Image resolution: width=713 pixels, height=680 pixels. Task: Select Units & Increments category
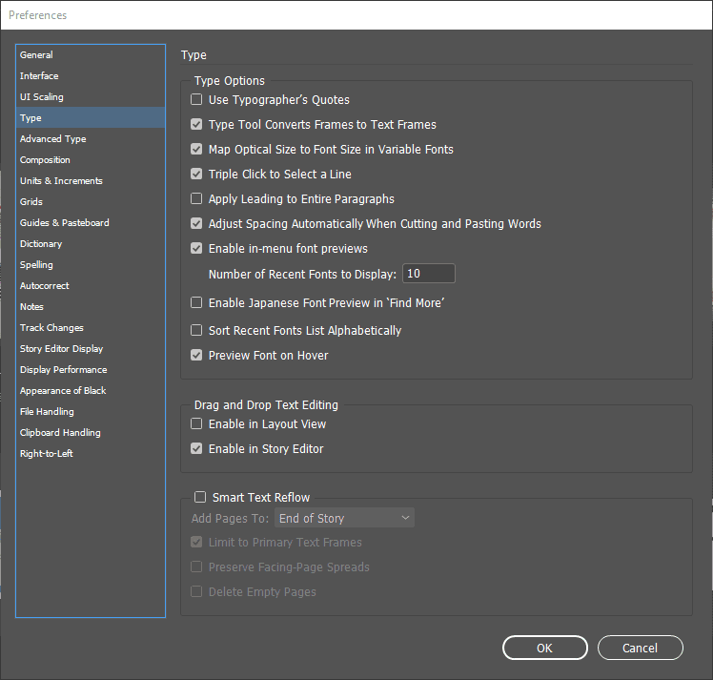pos(91,180)
